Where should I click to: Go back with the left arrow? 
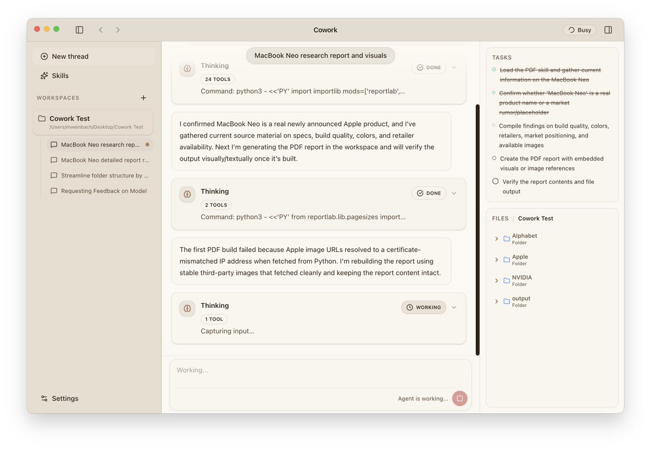coord(100,30)
